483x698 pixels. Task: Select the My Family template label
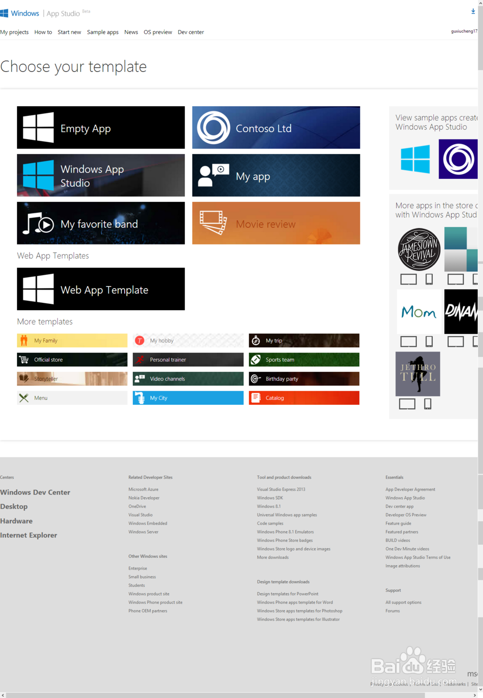pyautogui.click(x=46, y=341)
